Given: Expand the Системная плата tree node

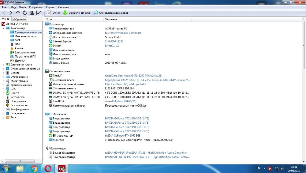Looking at the screenshot, I should 3,65.
